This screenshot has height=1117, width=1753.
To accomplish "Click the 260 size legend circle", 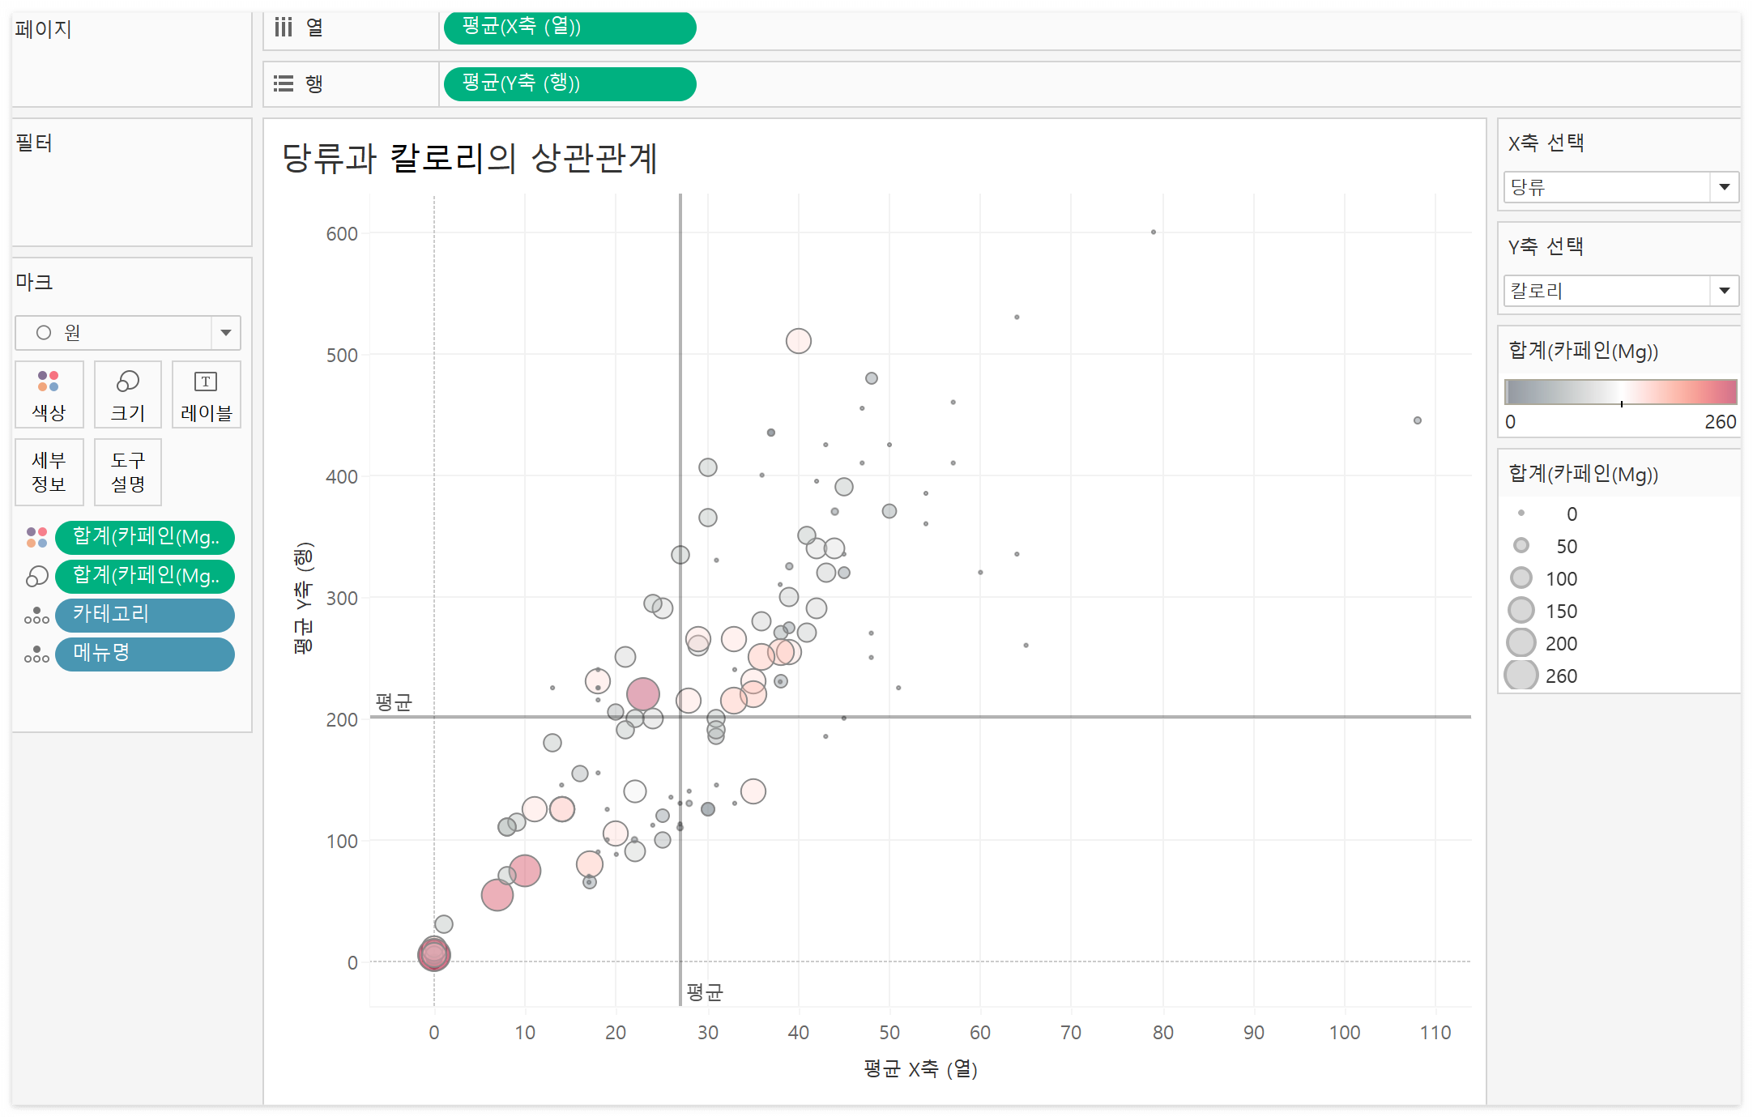I will coord(1521,675).
